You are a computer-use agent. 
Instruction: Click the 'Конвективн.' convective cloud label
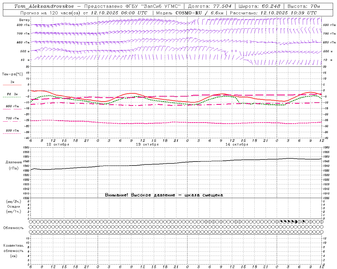tap(14, 246)
